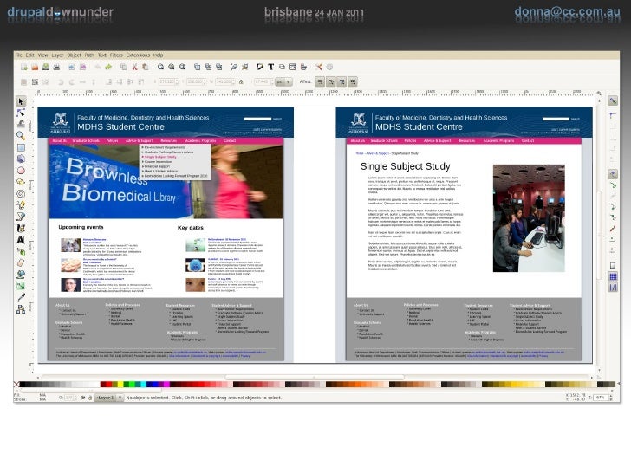Click the Single Subject Study heading on canvas

click(406, 166)
